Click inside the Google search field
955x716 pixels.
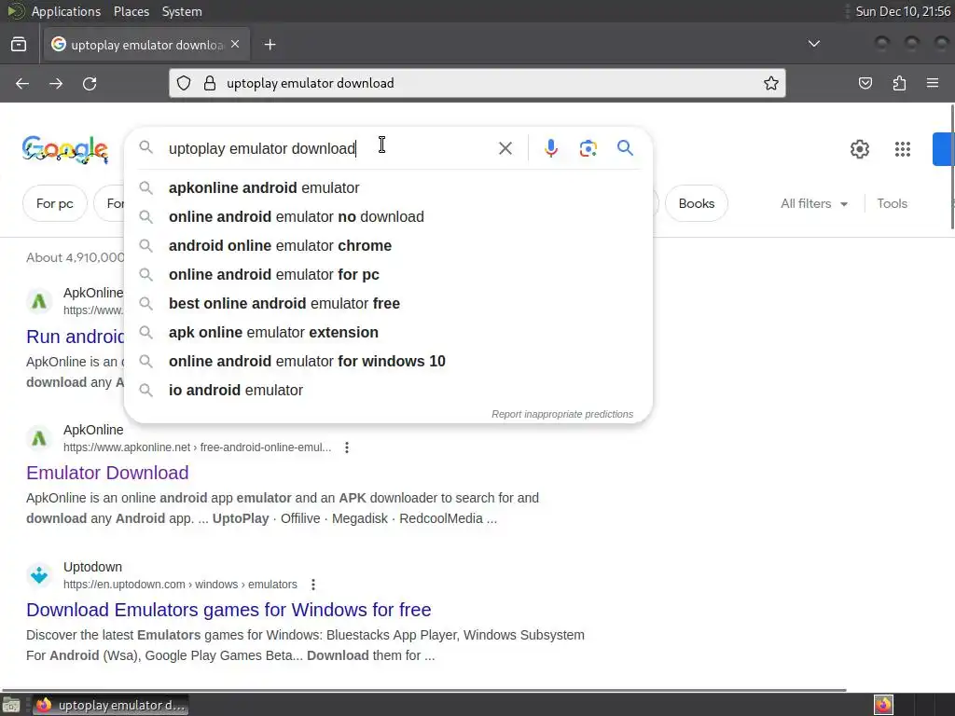329,148
